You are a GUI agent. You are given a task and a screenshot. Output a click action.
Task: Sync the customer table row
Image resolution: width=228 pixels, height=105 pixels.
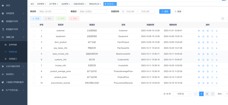(x=212, y=31)
